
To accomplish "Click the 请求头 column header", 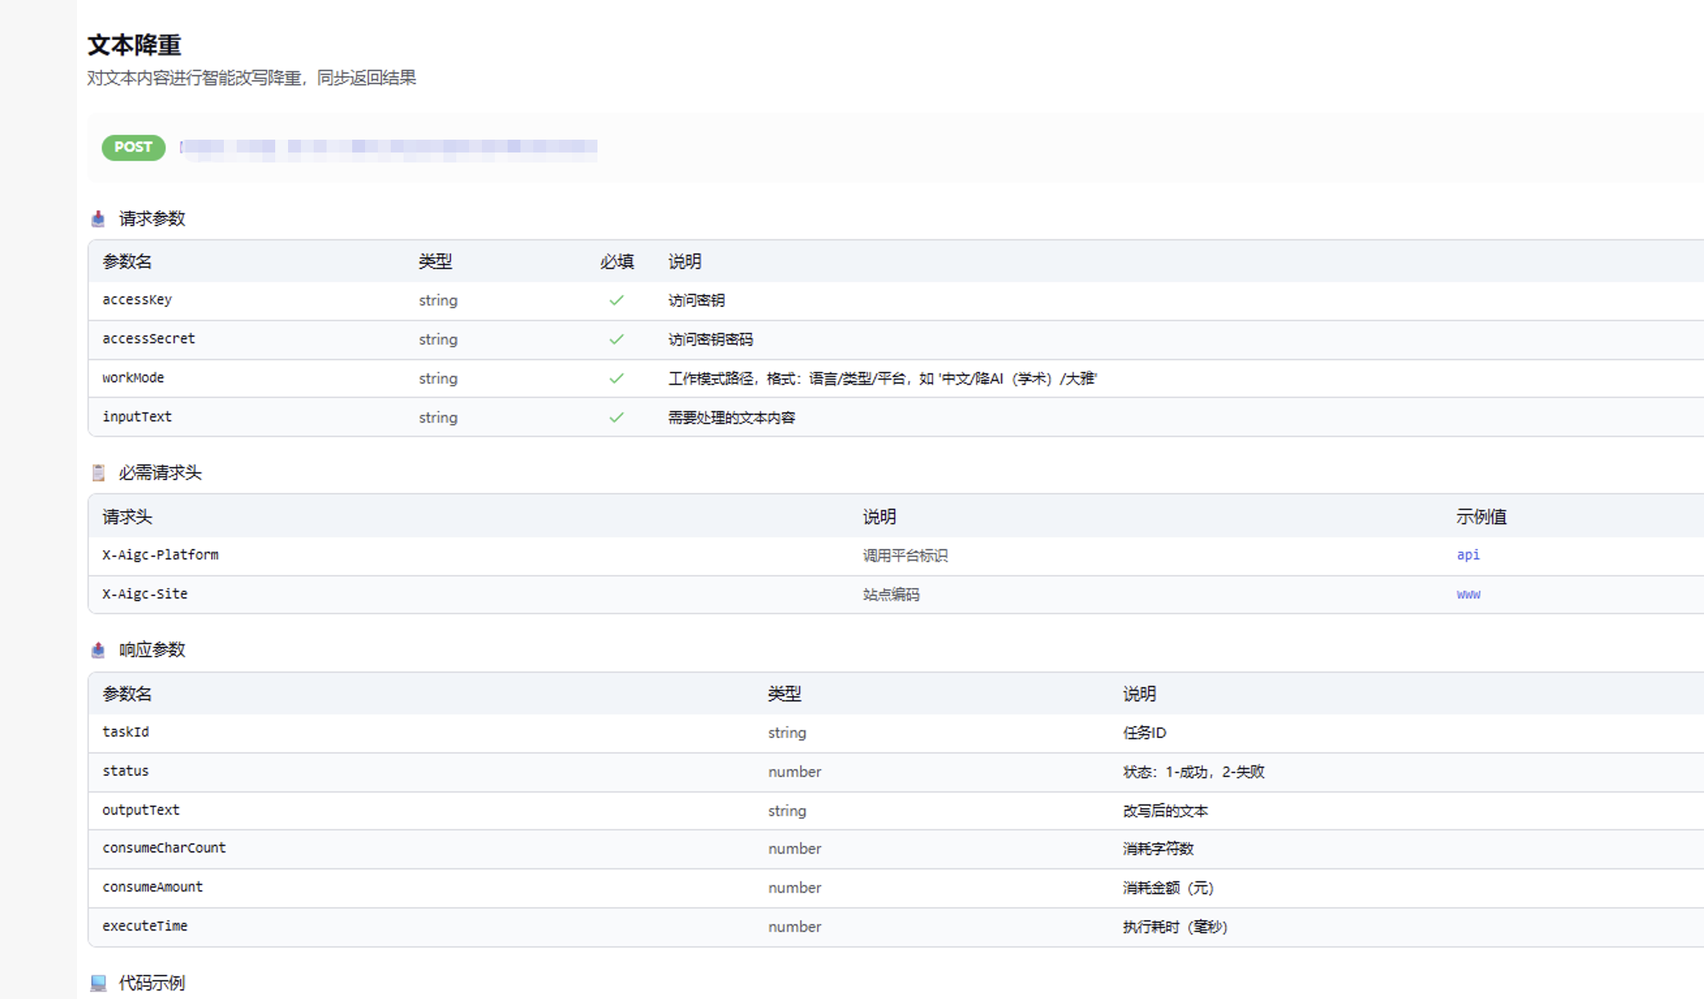I will 128,517.
